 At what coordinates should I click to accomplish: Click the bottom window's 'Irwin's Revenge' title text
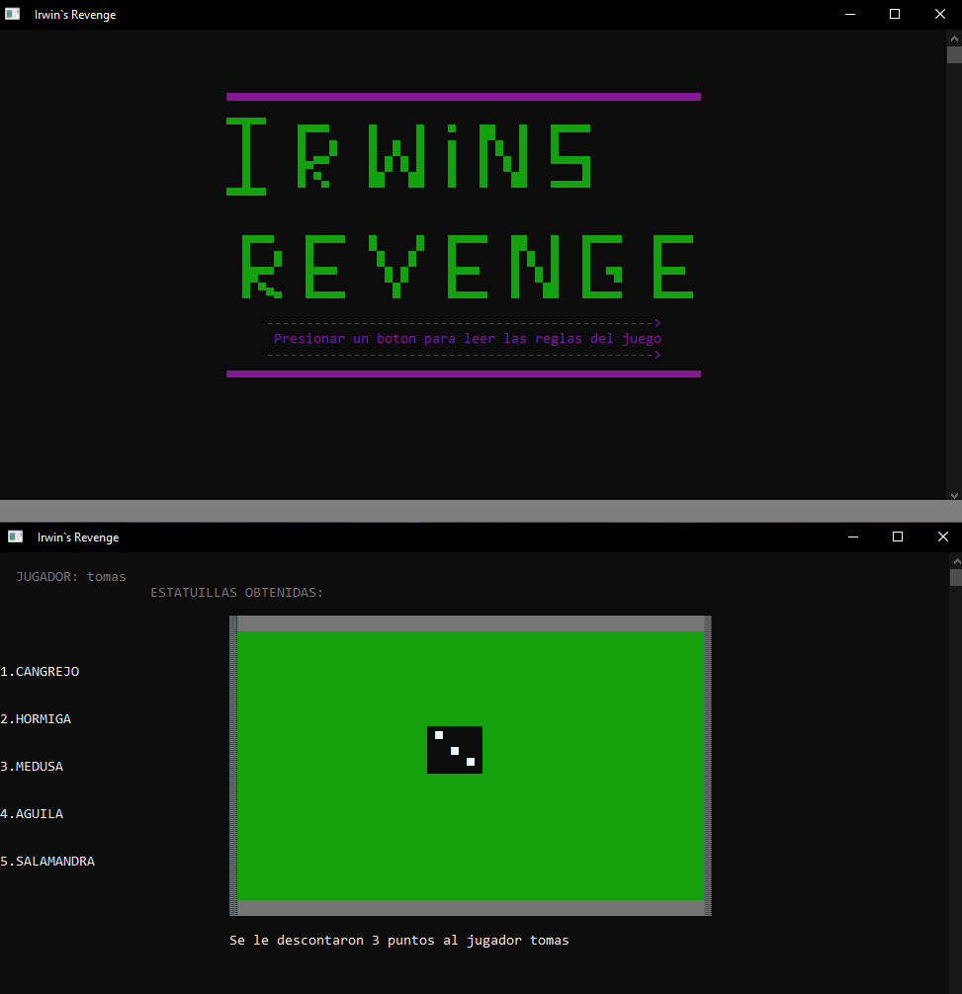pos(78,538)
